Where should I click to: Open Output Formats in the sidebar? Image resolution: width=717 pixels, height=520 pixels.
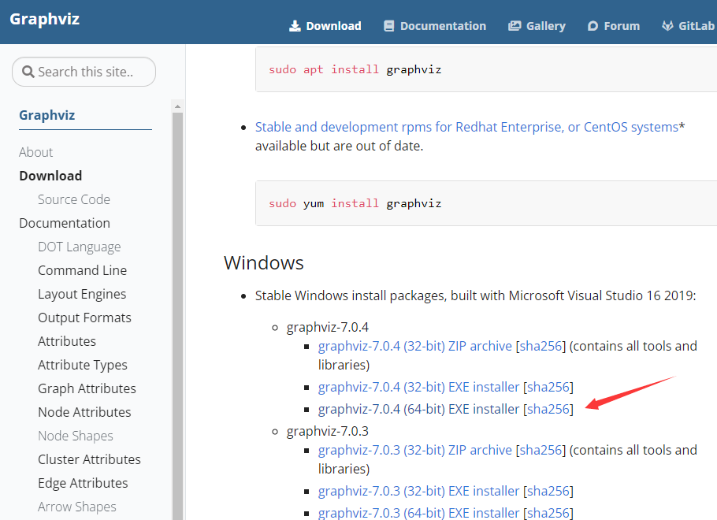click(84, 318)
